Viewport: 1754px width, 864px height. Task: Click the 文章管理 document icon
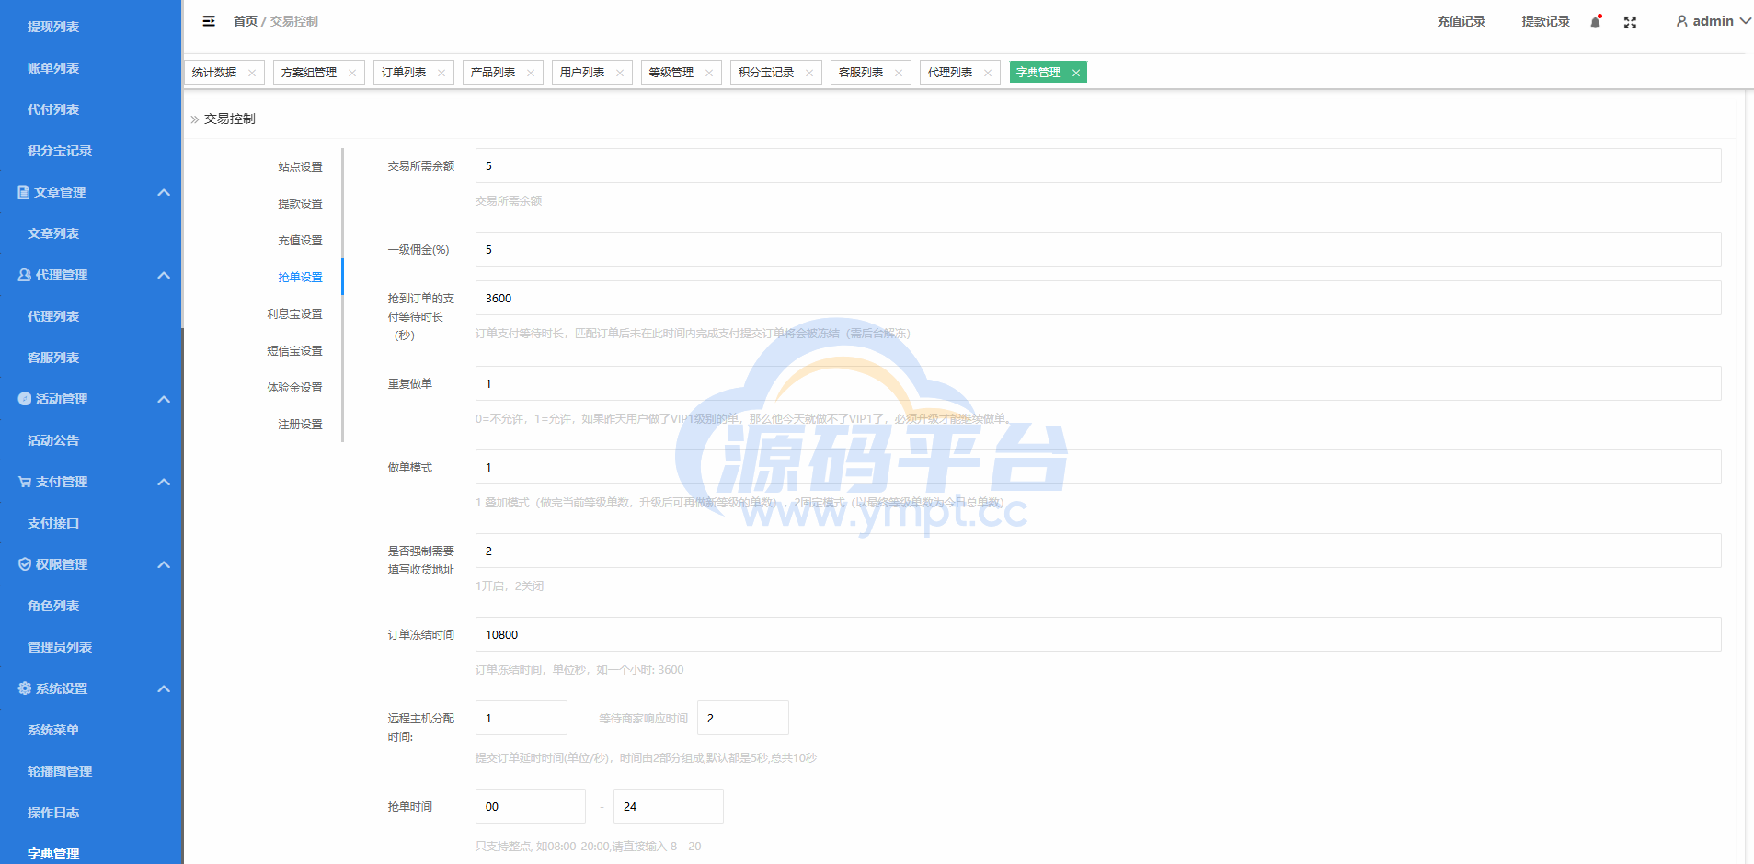click(x=24, y=192)
